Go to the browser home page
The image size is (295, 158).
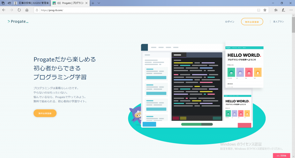click(27, 10)
